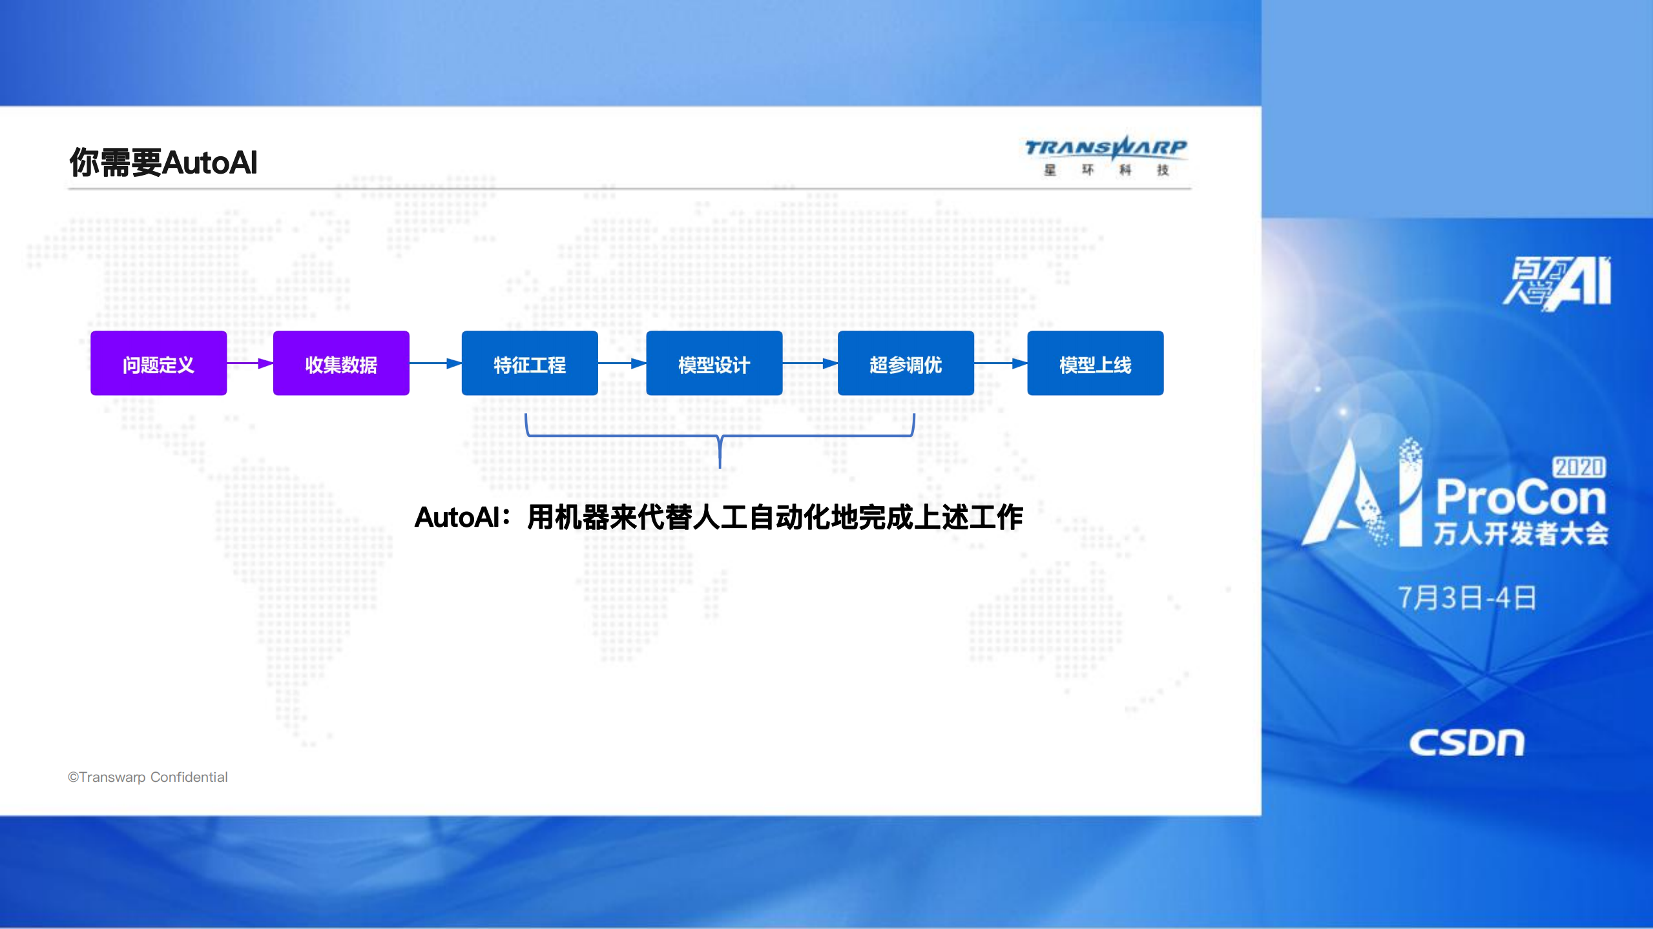
Task: Click the ©Transwarp Confidential text
Action: pyautogui.click(x=147, y=778)
